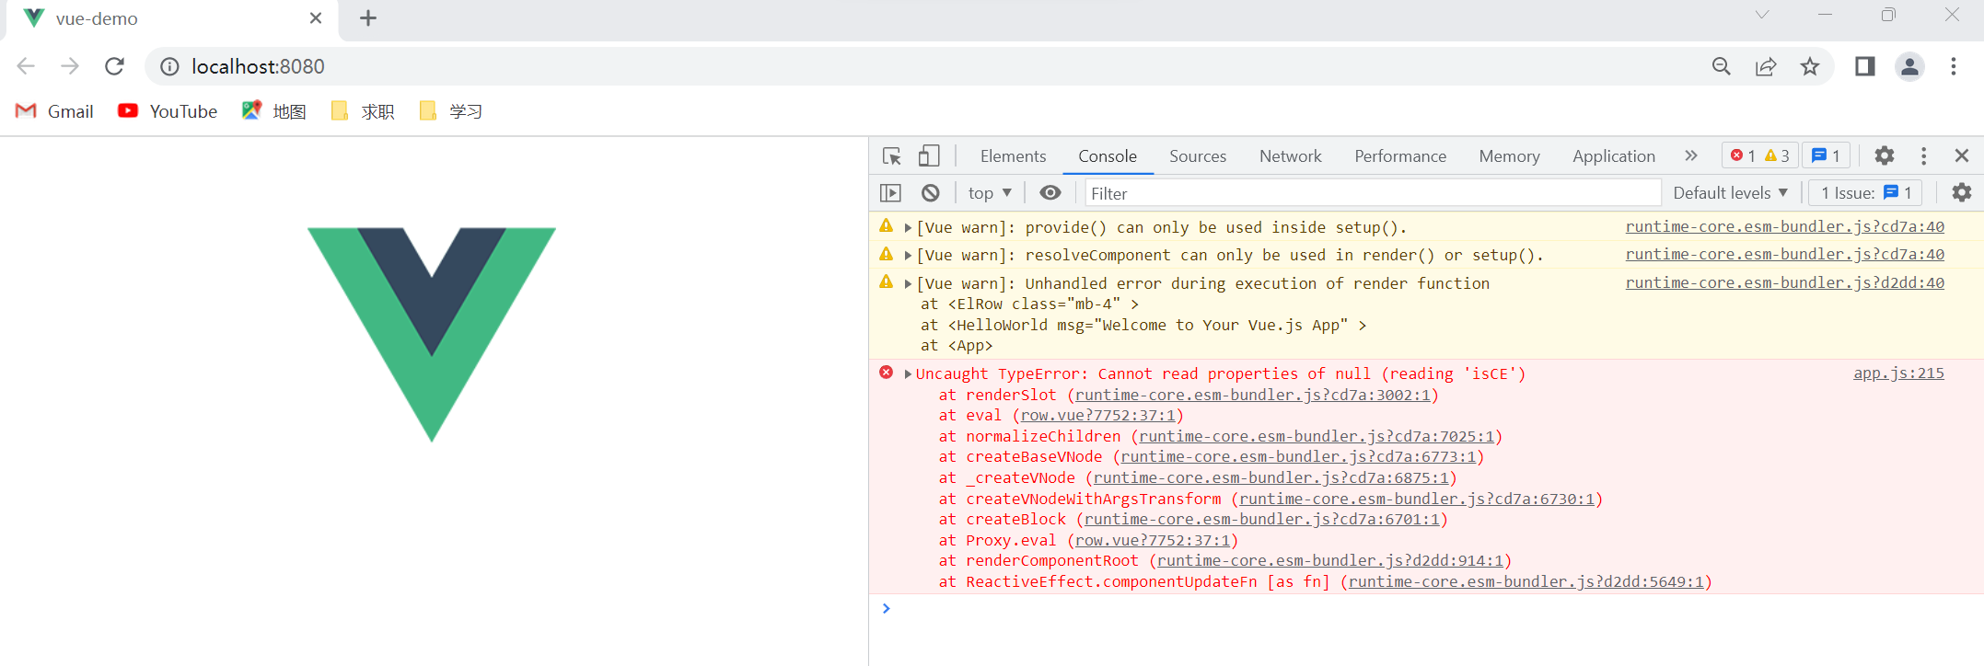Click the blue issues counter badge
This screenshot has height=666, width=1984.
(x=1826, y=155)
